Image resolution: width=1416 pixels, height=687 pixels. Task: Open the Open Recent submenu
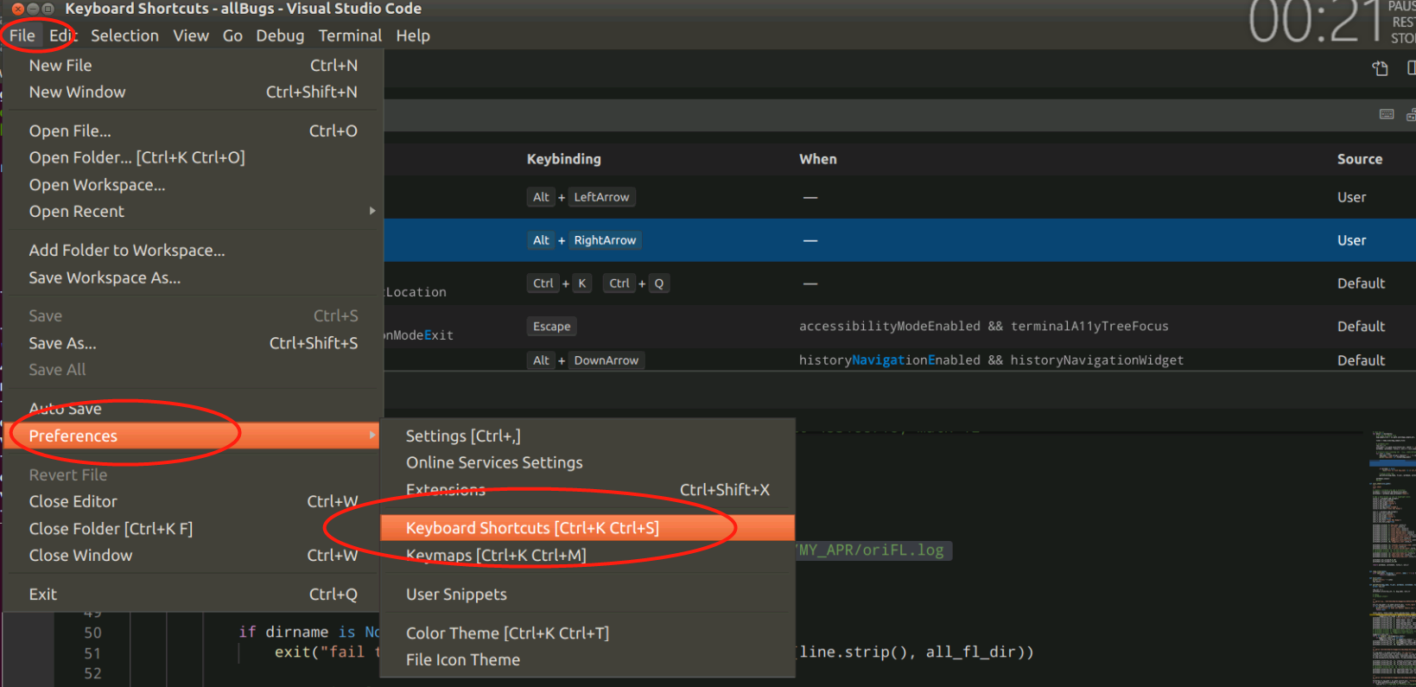pos(194,212)
